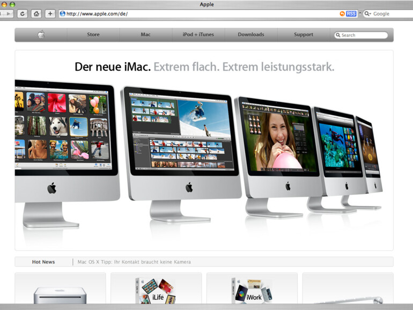Open 'Mac OS X Tipp' news headline
Viewport: 413px width, 310px height.
coord(134,262)
